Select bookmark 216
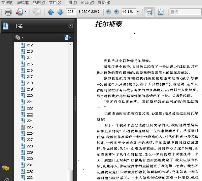 click(30, 70)
